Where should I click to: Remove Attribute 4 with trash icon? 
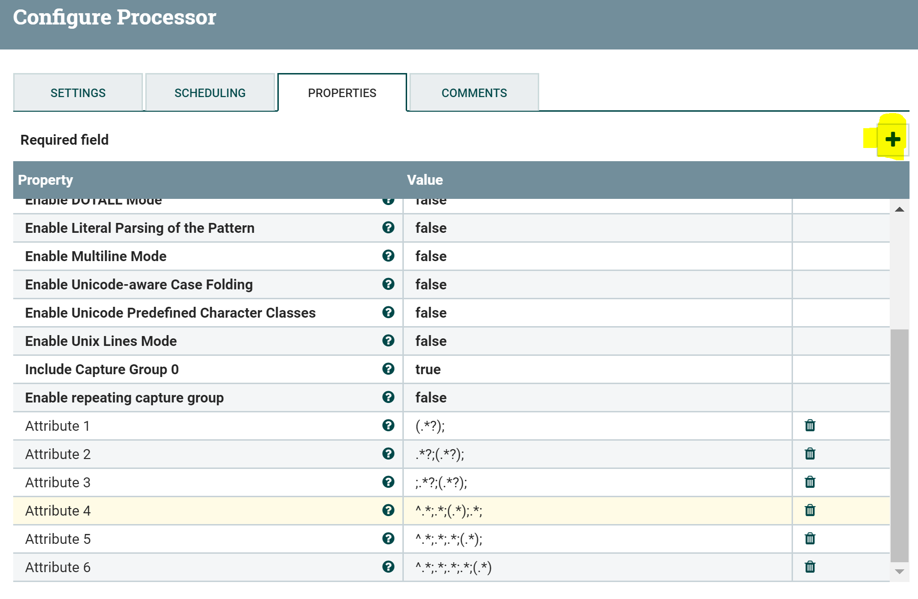(810, 510)
